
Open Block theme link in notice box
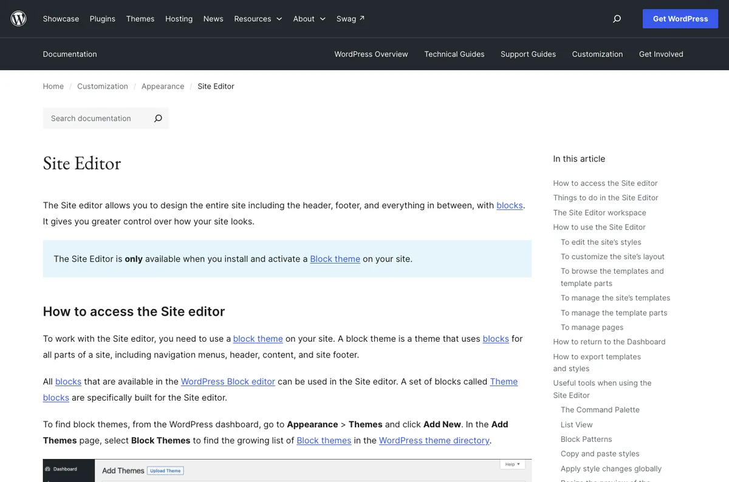(x=335, y=259)
